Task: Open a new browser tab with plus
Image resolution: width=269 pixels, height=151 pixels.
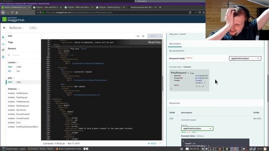Action: coord(160,8)
